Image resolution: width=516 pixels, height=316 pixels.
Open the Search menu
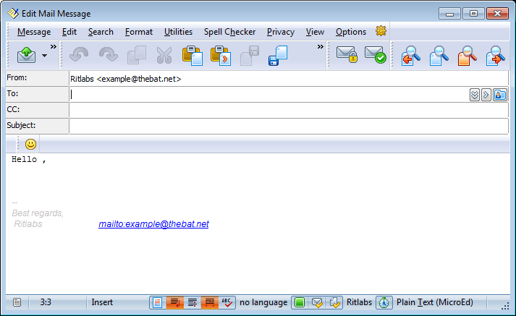[101, 32]
